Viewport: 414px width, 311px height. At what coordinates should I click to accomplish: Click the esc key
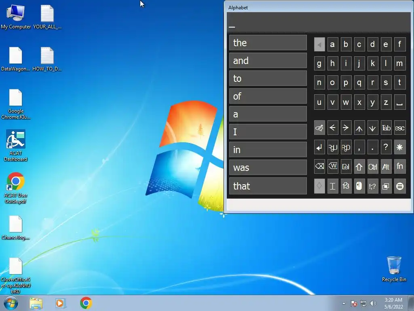(400, 128)
